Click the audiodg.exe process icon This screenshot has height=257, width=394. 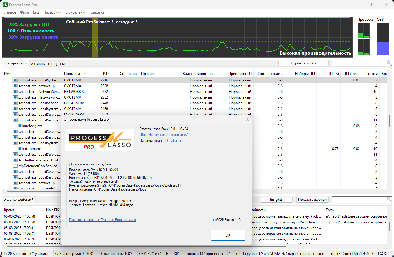click(x=20, y=126)
